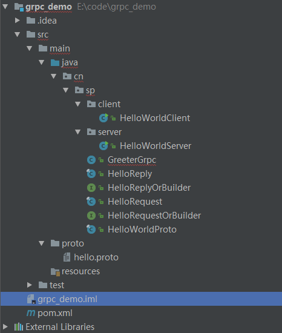Expand the test folder arrow
This screenshot has height=333, width=282.
point(30,285)
